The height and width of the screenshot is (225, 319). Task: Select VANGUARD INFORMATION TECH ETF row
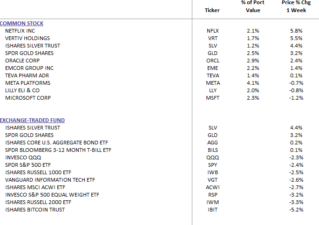click(50, 180)
